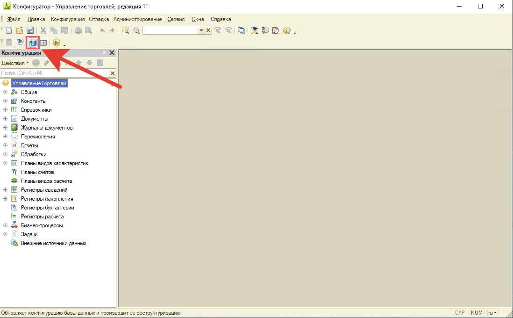This screenshot has height=318, width=513.
Task: Click the Update database configuration icon
Action: tap(33, 43)
